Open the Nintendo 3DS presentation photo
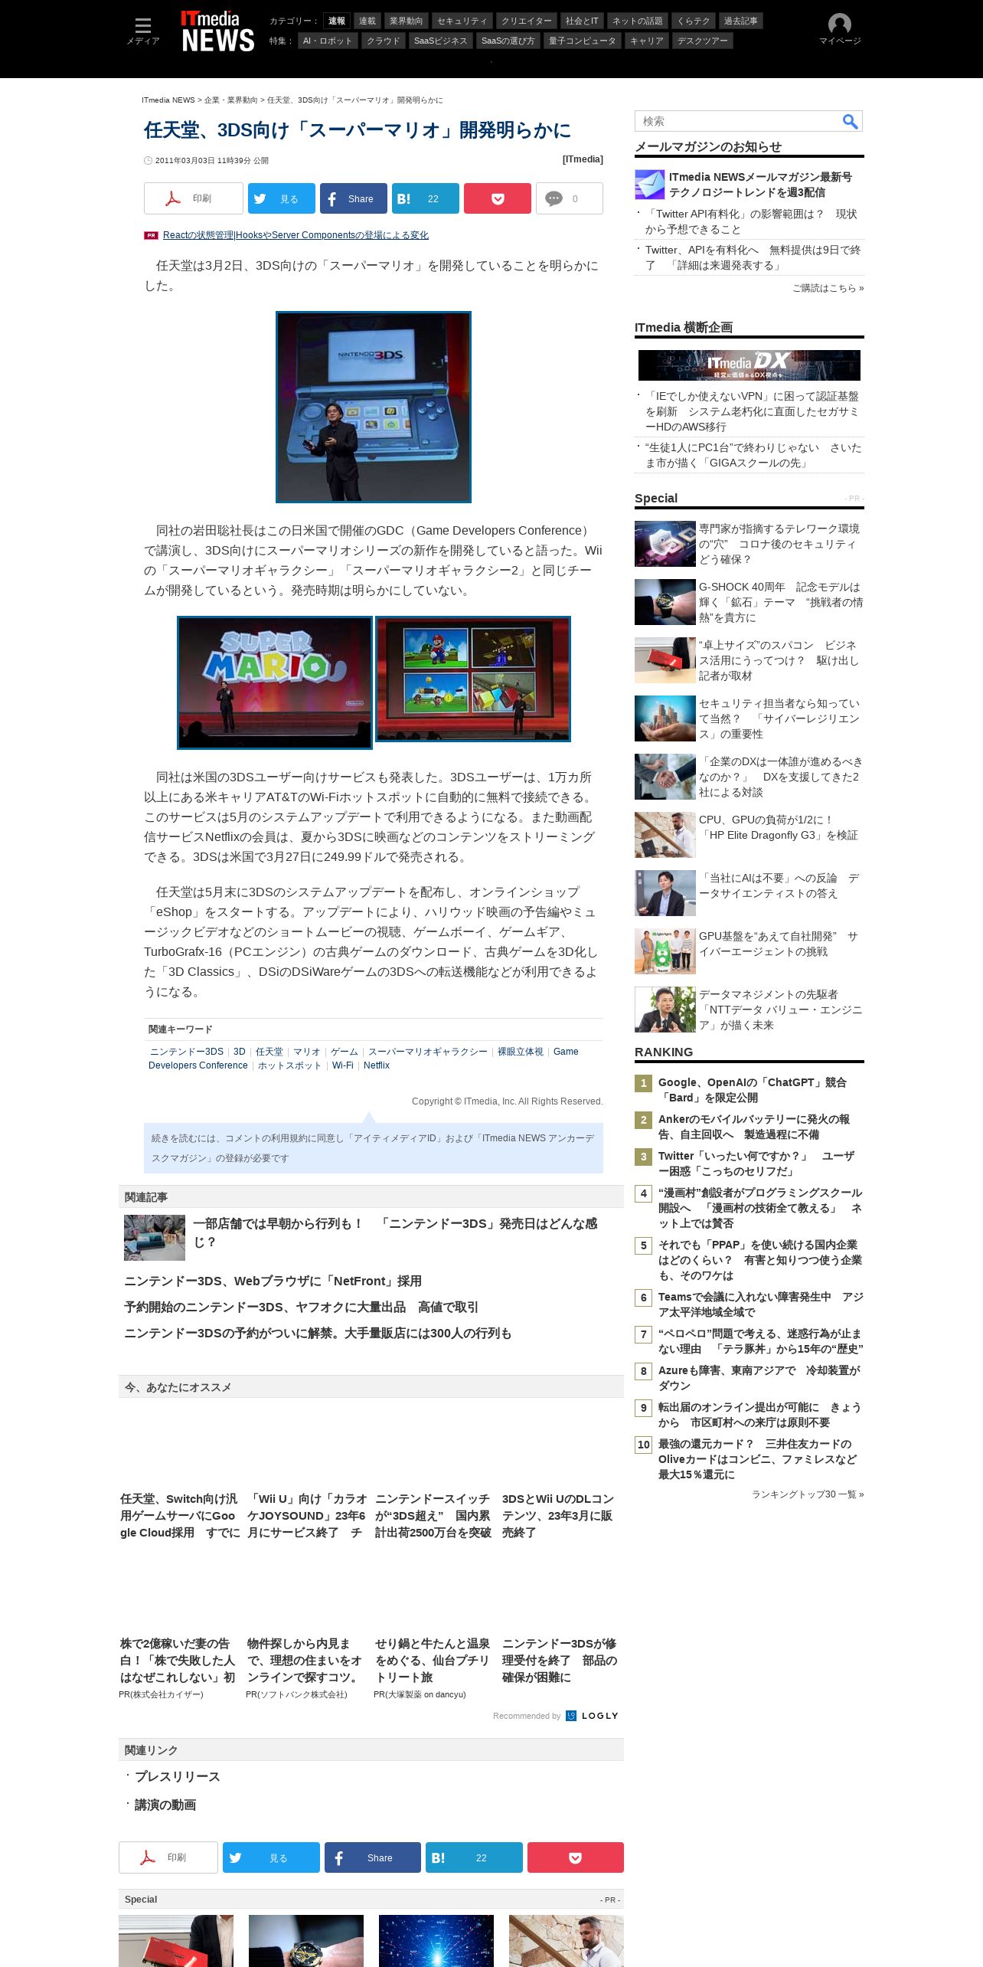The height and width of the screenshot is (1967, 983). pyautogui.click(x=374, y=407)
